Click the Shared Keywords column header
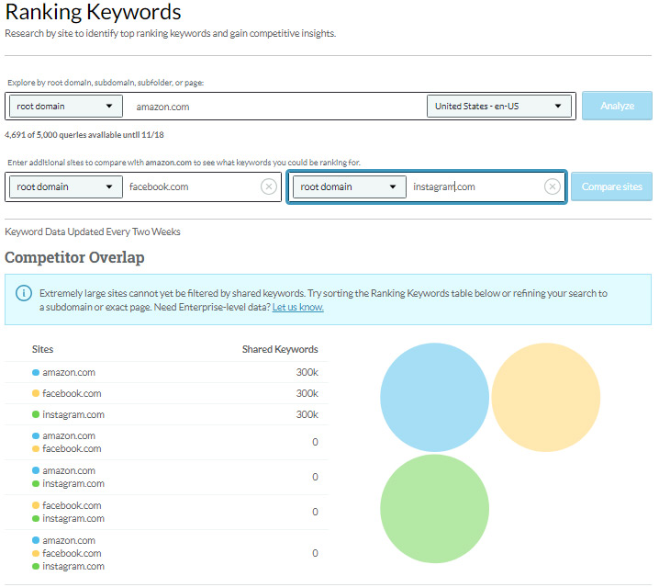 (x=280, y=349)
